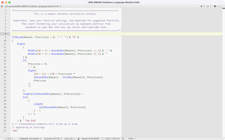
Task: Click "Int(Round(Abs(Amount); Precision))" on line 30
Action: (x=62, y=107)
